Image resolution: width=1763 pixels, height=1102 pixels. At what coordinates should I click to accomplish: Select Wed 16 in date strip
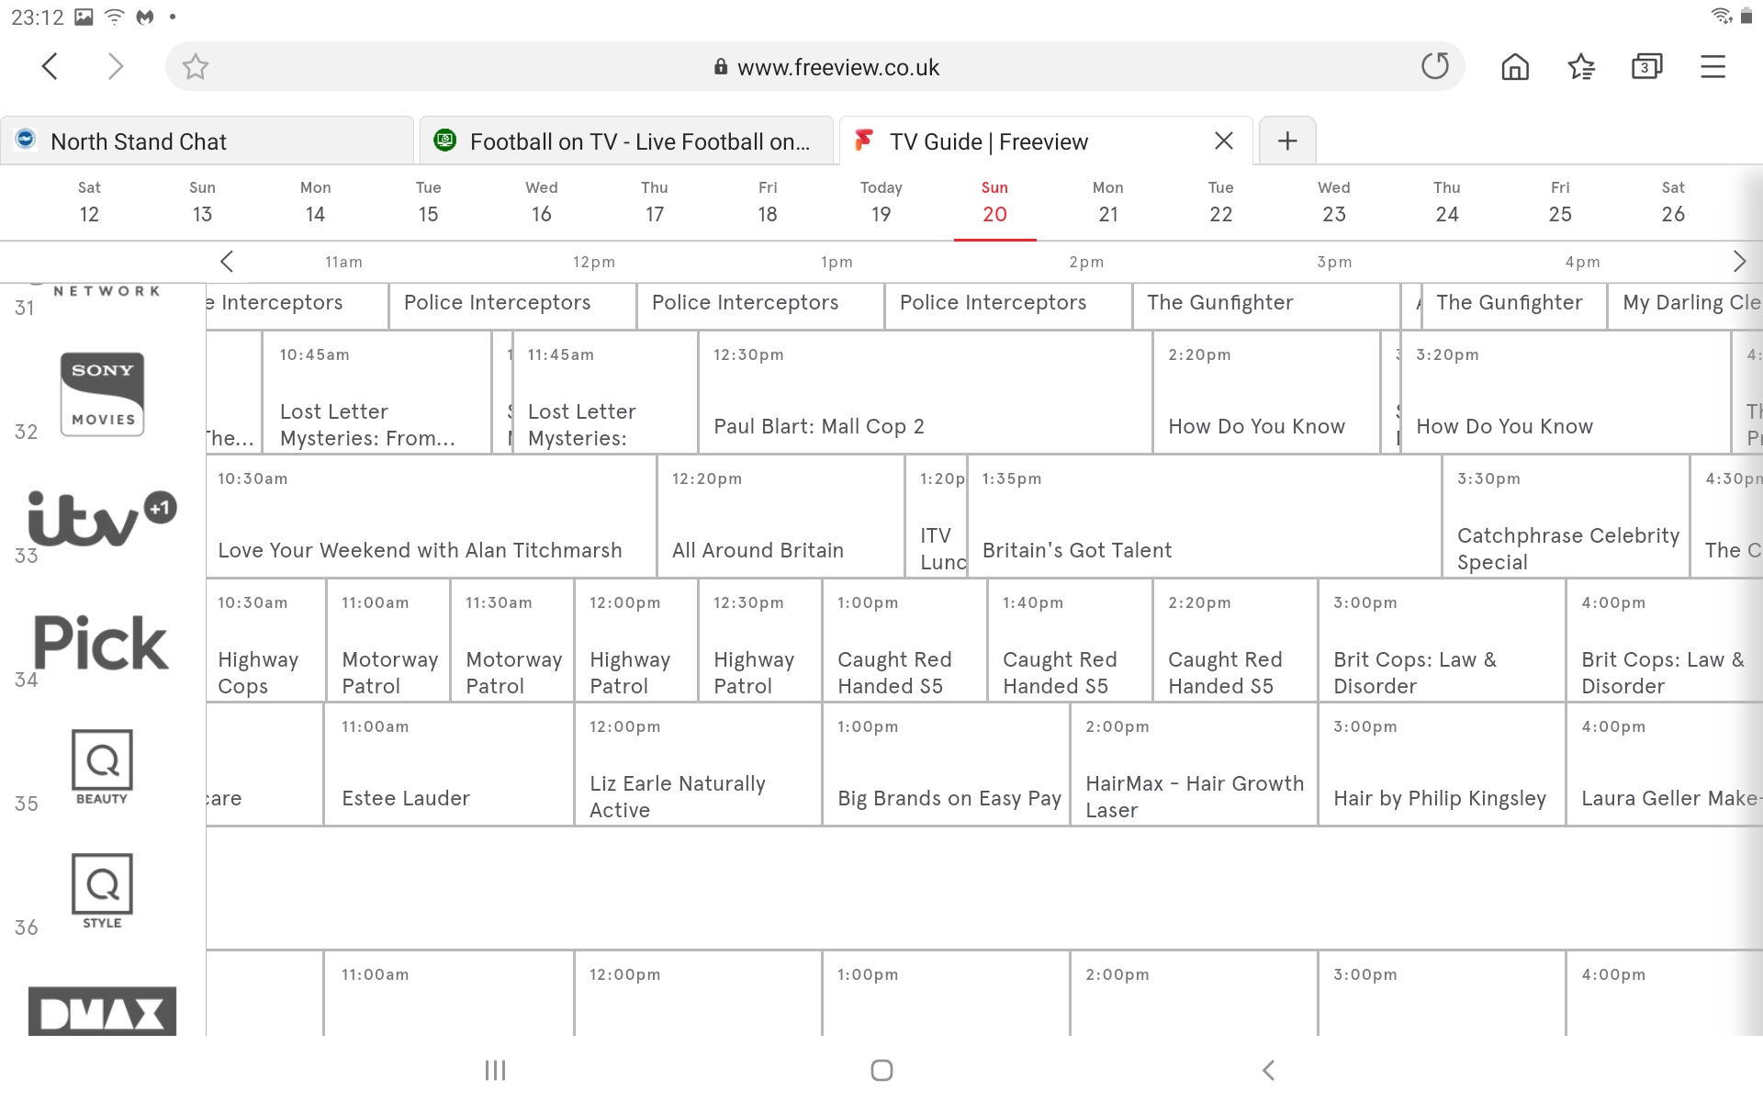pyautogui.click(x=542, y=202)
